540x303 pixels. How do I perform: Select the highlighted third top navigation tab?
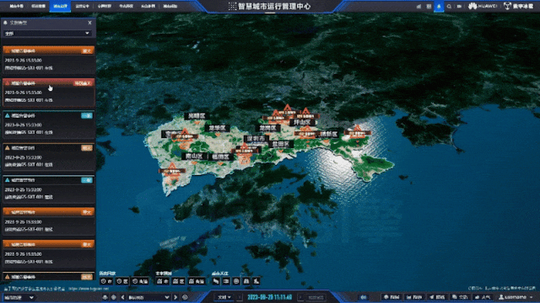point(60,6)
